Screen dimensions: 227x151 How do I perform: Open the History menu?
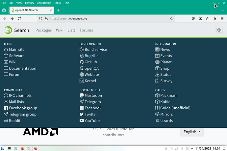click(x=30, y=3)
